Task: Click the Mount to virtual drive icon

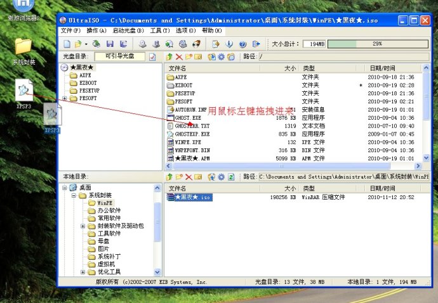Action: pyautogui.click(x=183, y=44)
